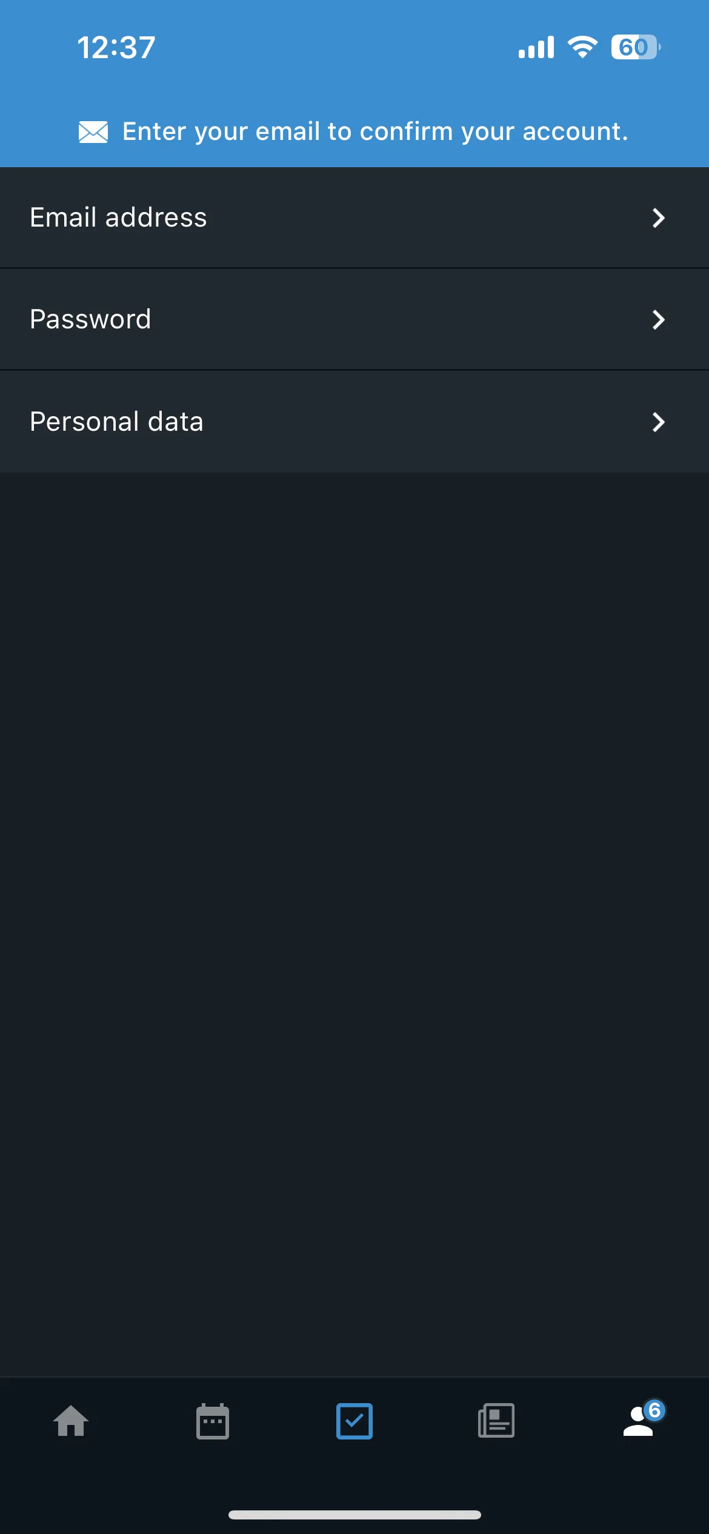This screenshot has width=709, height=1534.
Task: Tap the Wi-Fi status icon
Action: coord(582,47)
